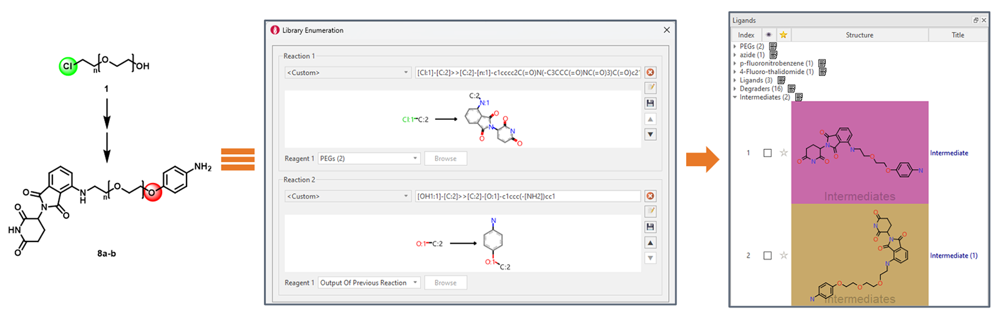Open the Reaction 1 <Custom> type dropdown
The width and height of the screenshot is (998, 317).
[x=347, y=72]
